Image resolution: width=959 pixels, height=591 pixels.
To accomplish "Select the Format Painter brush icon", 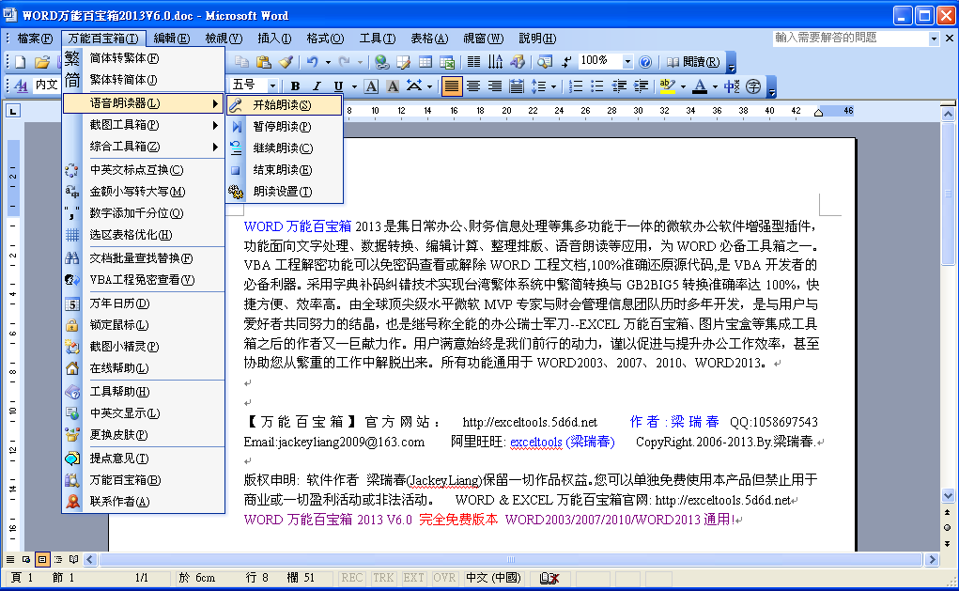I will point(285,62).
